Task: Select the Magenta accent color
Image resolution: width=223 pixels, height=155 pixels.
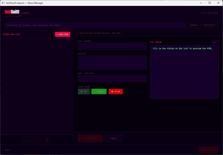Action: point(99,91)
